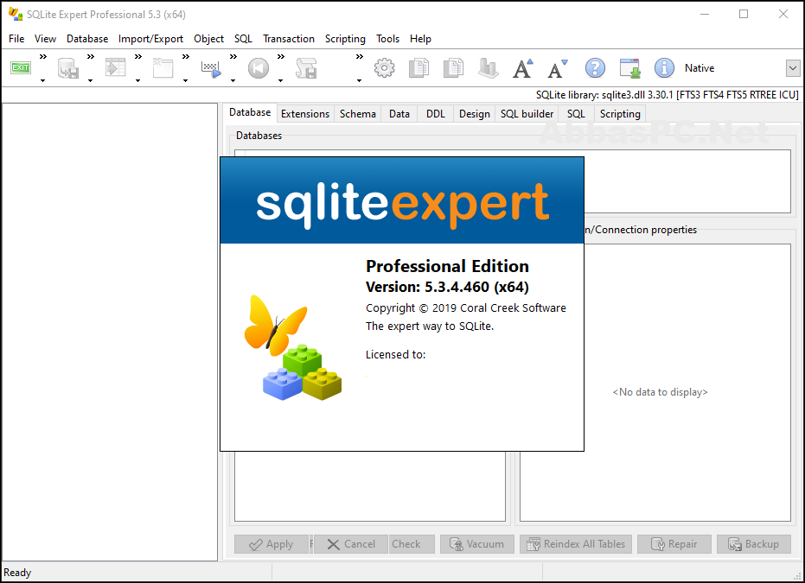Open the File menu

point(16,39)
